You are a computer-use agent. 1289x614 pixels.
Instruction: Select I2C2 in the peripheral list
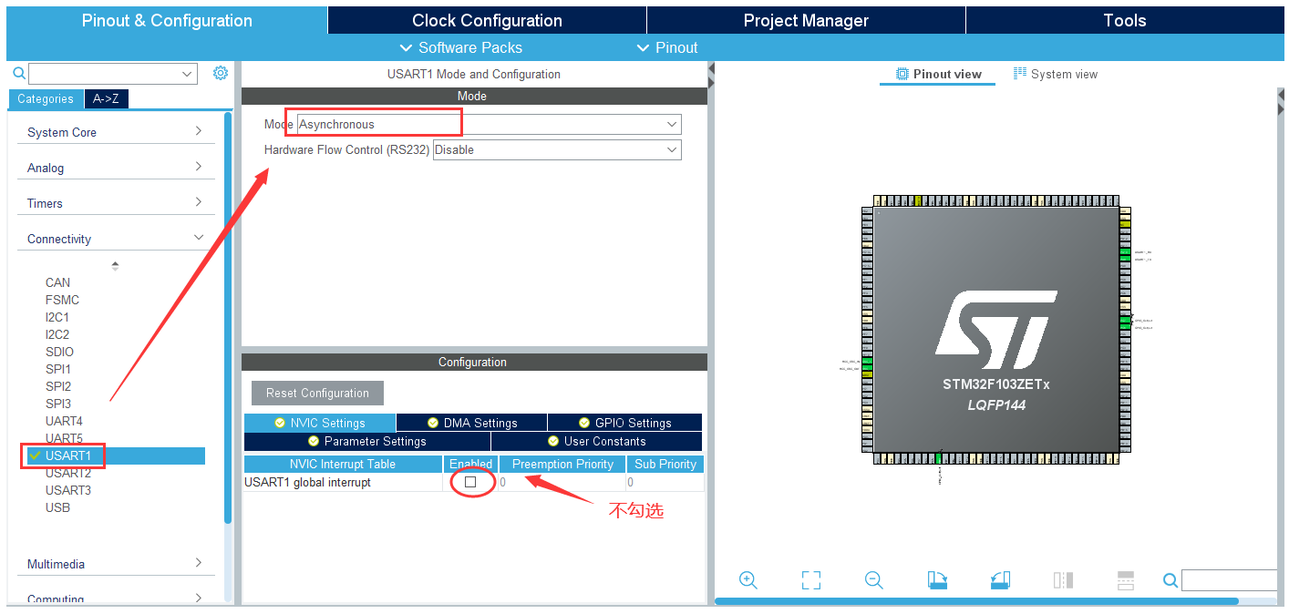pos(57,334)
